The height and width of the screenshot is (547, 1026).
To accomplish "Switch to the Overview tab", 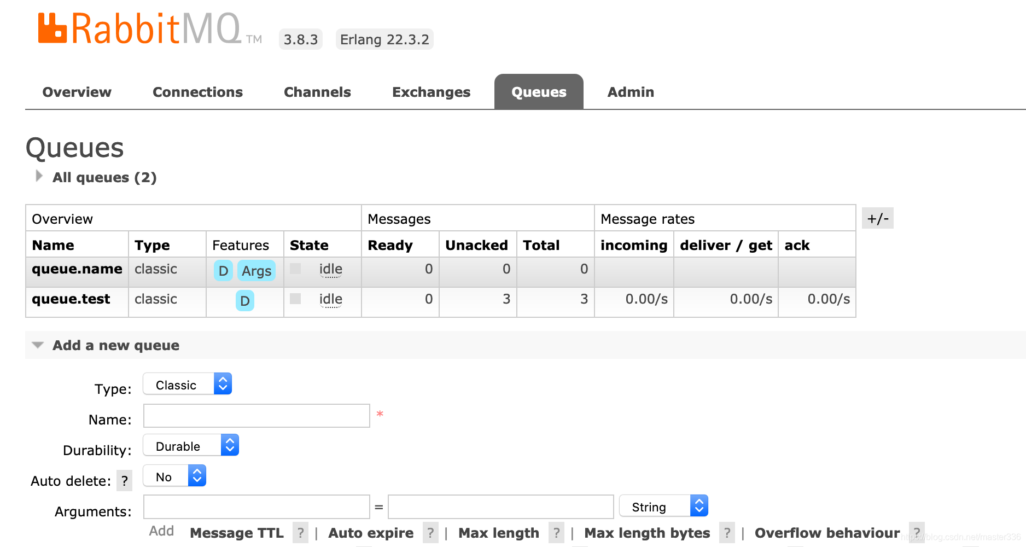I will pos(77,92).
